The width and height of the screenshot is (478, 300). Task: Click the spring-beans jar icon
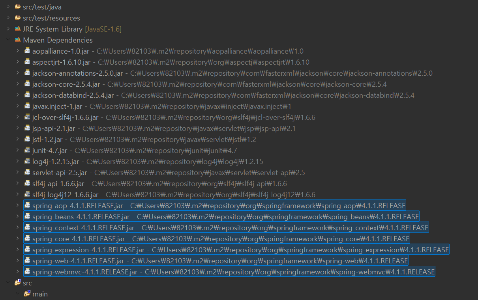(27, 216)
